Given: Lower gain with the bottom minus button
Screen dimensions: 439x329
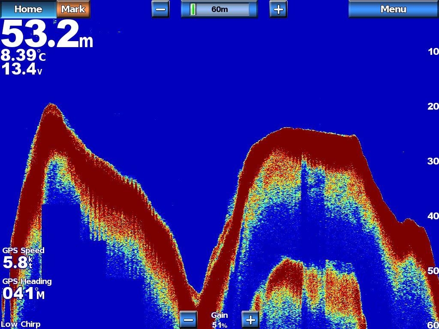Looking at the screenshot, I should (x=188, y=320).
